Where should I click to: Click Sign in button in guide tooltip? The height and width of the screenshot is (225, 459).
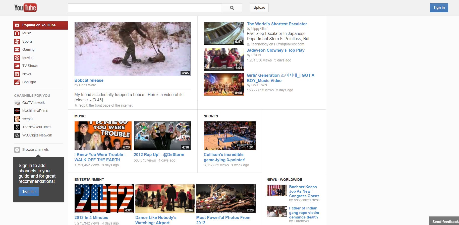pos(29,192)
